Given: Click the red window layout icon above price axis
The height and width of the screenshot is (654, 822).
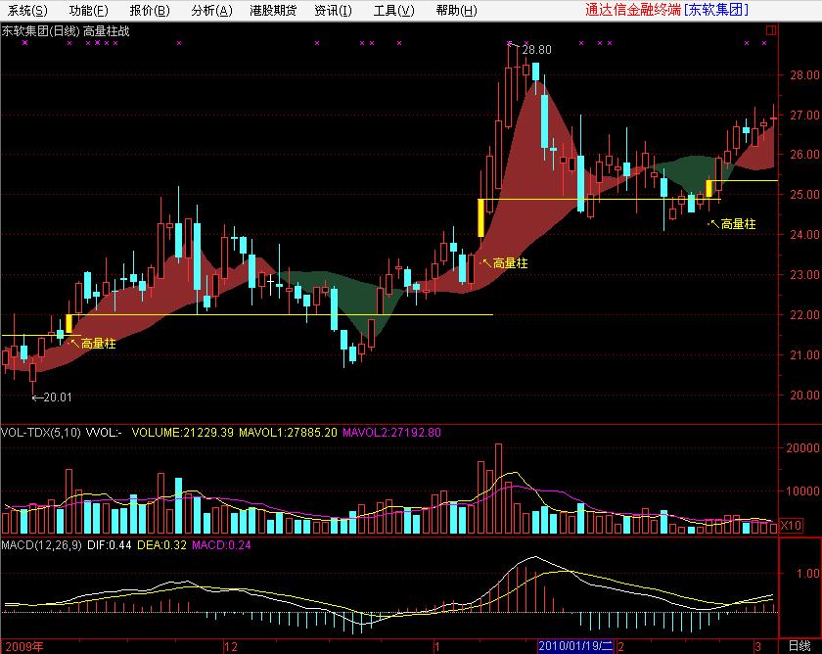Looking at the screenshot, I should pyautogui.click(x=769, y=31).
